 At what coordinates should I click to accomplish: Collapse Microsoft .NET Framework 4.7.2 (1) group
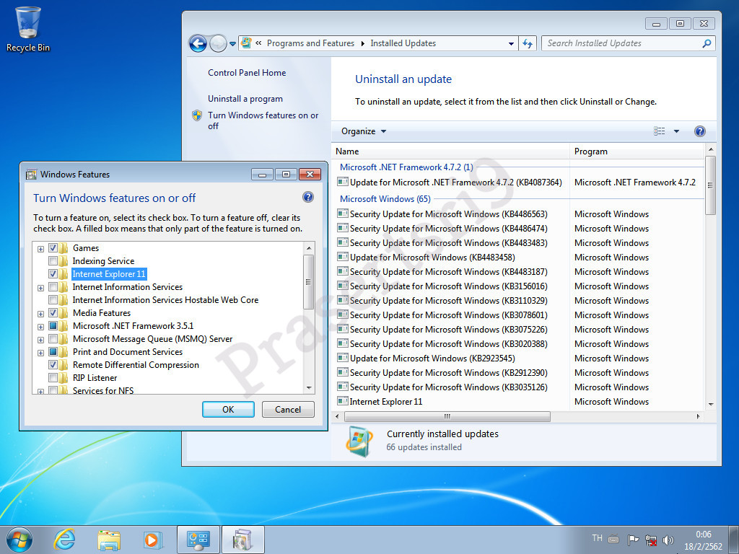[x=406, y=167]
